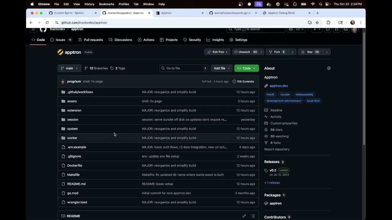
Task: Open the wrangler.toml file
Action: tap(77, 202)
